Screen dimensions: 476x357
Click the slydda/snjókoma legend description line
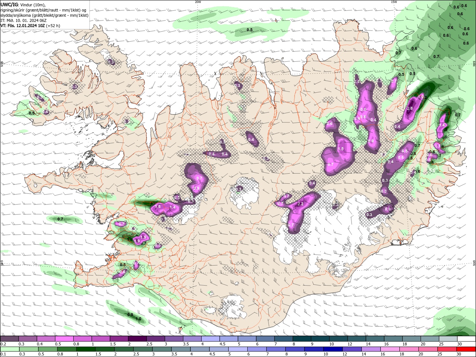pyautogui.click(x=44, y=15)
